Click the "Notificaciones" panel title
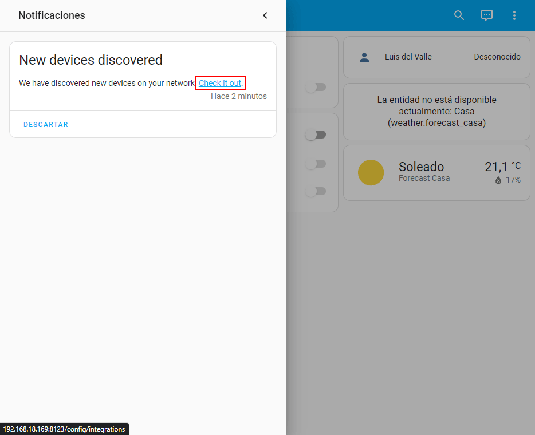The width and height of the screenshot is (535, 435). point(52,15)
